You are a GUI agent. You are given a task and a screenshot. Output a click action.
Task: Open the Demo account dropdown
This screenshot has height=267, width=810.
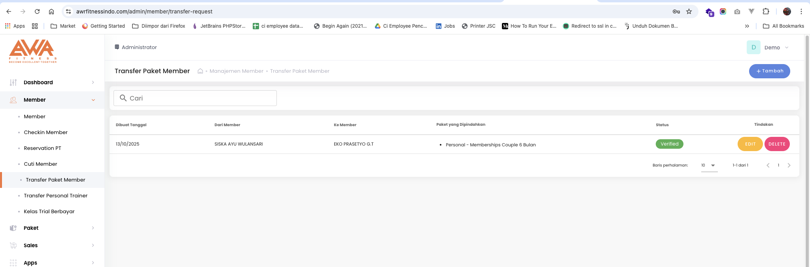(787, 47)
